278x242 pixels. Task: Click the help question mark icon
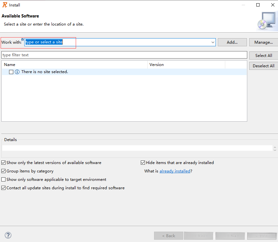[x=8, y=235]
